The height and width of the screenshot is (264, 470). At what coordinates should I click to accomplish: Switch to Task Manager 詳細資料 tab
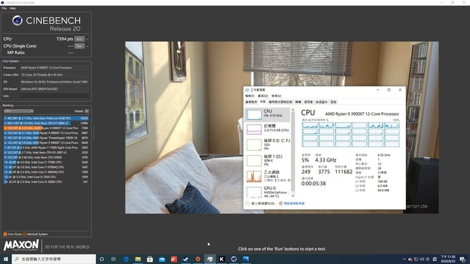pyautogui.click(x=322, y=102)
